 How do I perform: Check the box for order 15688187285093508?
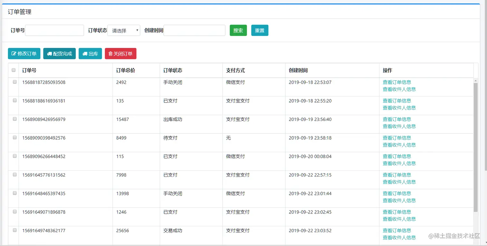[14, 82]
